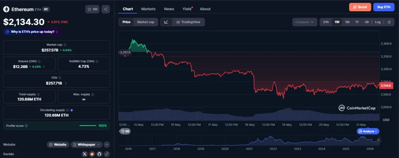Select the 24h time range
399x158 pixels.
(x=326, y=22)
